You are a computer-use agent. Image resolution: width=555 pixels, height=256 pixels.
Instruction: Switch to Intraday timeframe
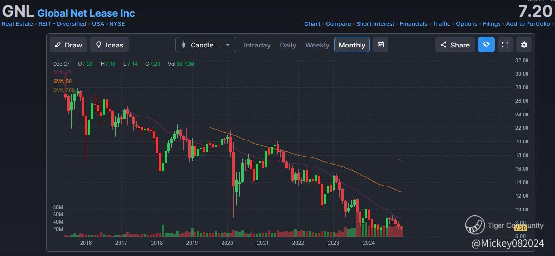click(x=257, y=45)
